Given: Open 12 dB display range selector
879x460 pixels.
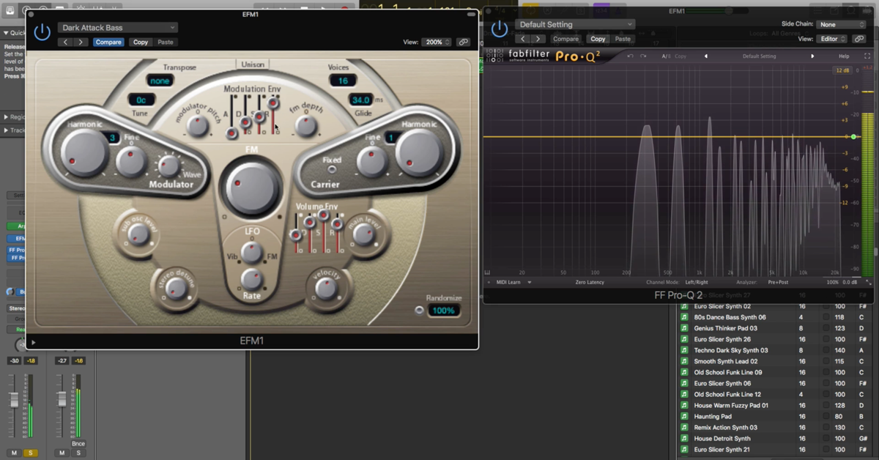Looking at the screenshot, I should [x=842, y=70].
